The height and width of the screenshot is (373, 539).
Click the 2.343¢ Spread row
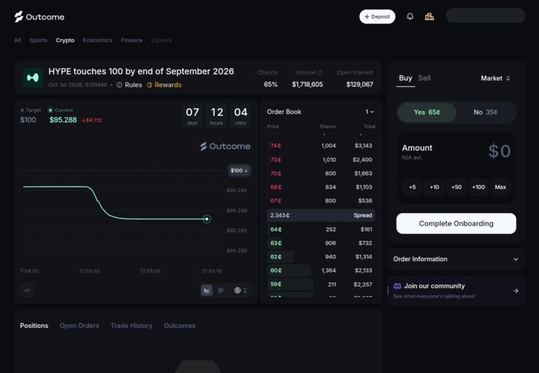(321, 215)
